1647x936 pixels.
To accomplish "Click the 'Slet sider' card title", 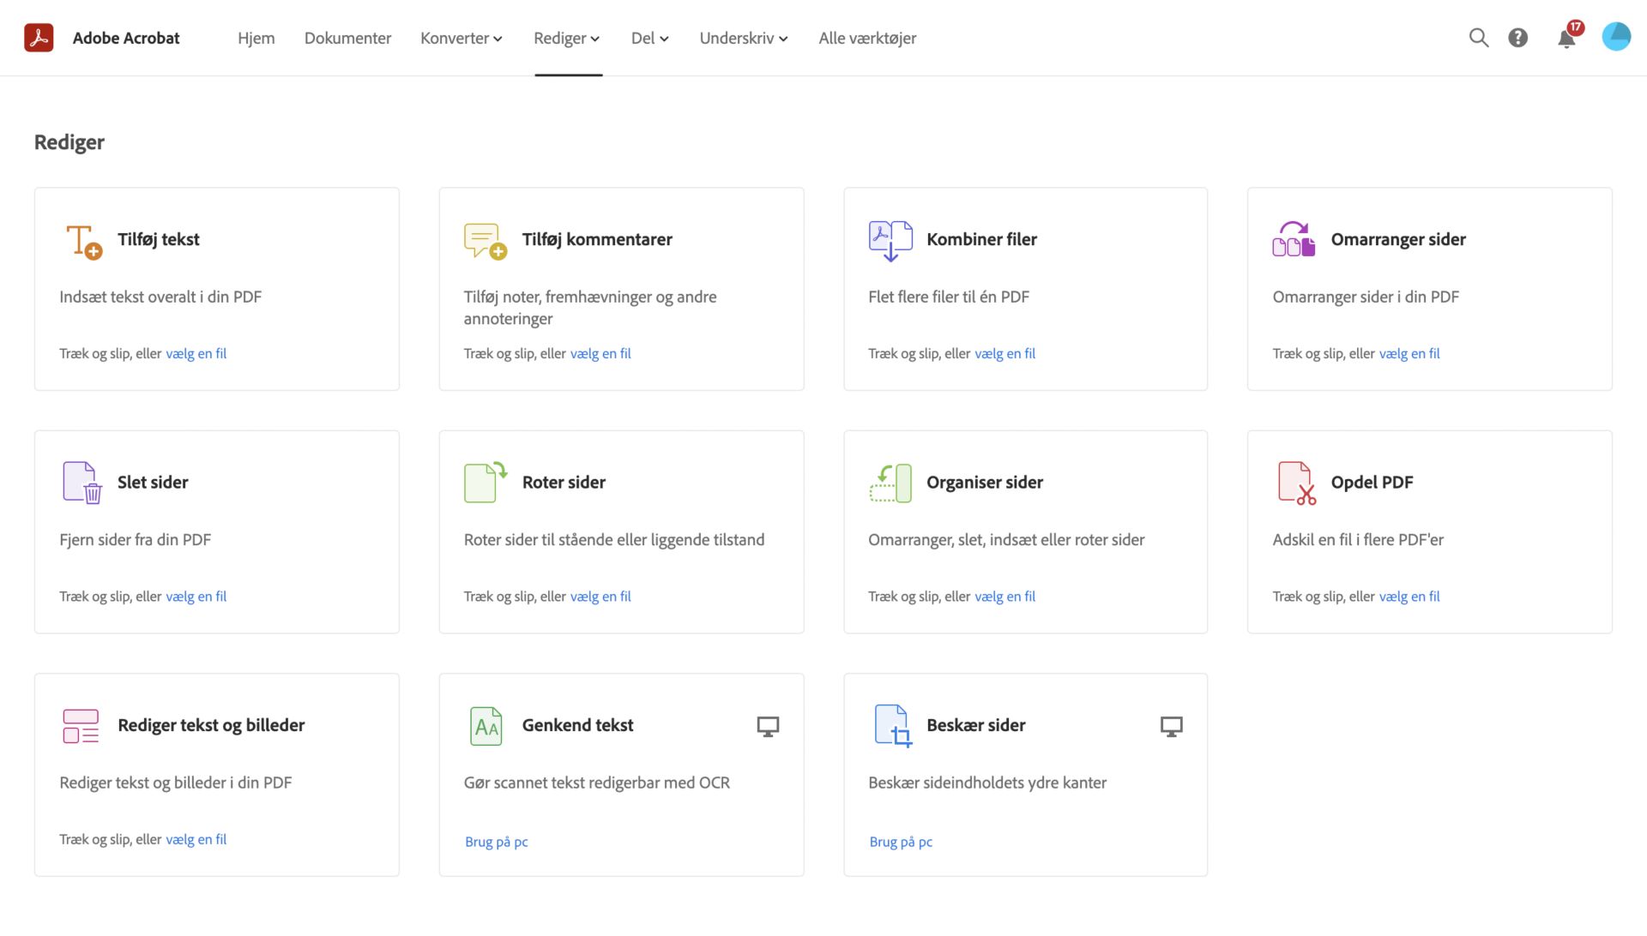I will (153, 482).
